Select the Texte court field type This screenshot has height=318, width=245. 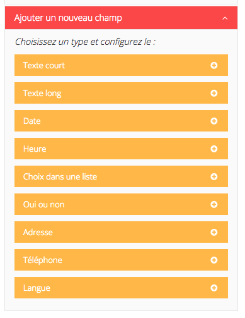[x=121, y=65]
